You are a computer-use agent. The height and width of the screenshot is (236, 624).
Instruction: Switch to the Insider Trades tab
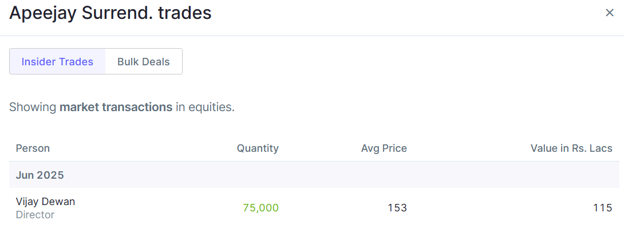coord(57,62)
